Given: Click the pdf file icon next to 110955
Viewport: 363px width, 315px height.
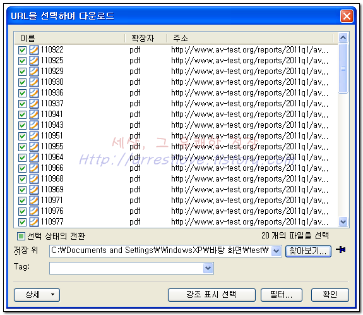Looking at the screenshot, I should [x=34, y=147].
